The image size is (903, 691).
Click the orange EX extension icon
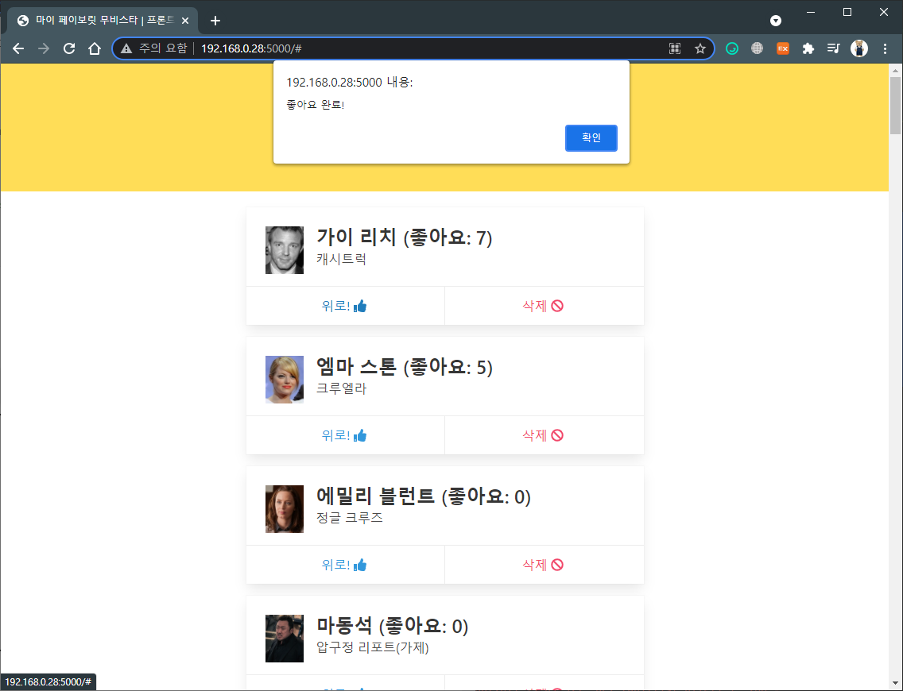click(x=783, y=49)
